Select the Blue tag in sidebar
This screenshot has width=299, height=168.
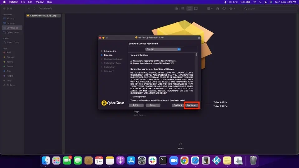click(x=9, y=71)
